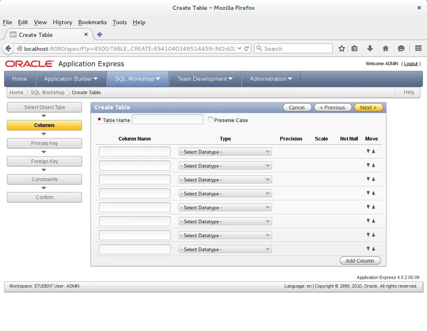This screenshot has width=427, height=331.
Task: Open the Bookmarks menu
Action: click(x=92, y=22)
